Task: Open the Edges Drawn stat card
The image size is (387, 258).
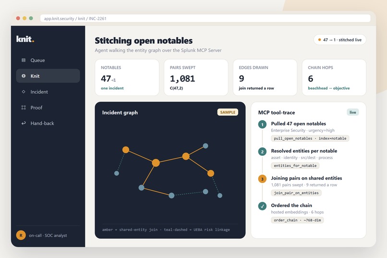Action: pyautogui.click(x=265, y=77)
